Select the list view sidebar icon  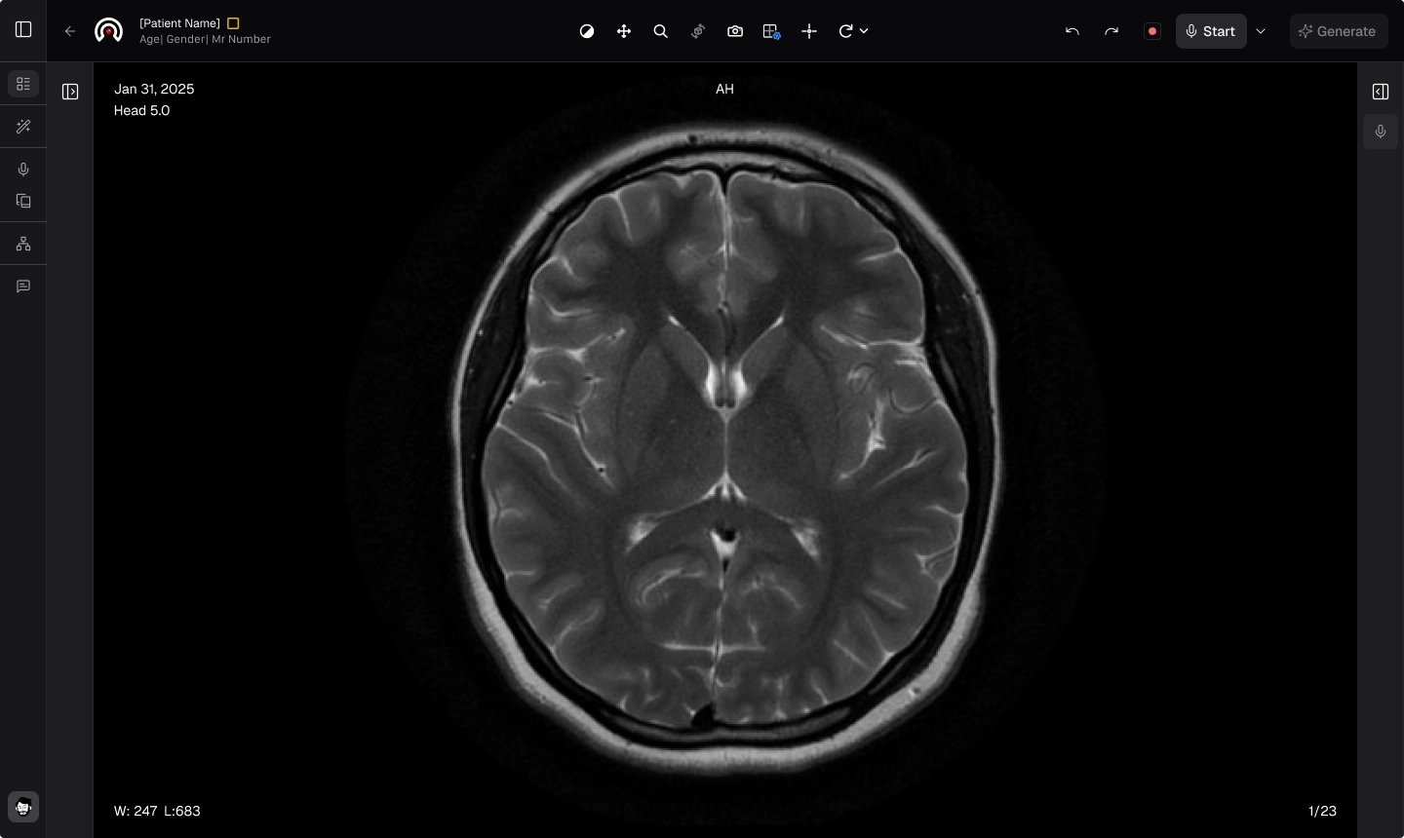23,84
